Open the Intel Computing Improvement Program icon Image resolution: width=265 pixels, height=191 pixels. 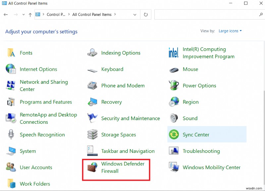[x=174, y=53]
